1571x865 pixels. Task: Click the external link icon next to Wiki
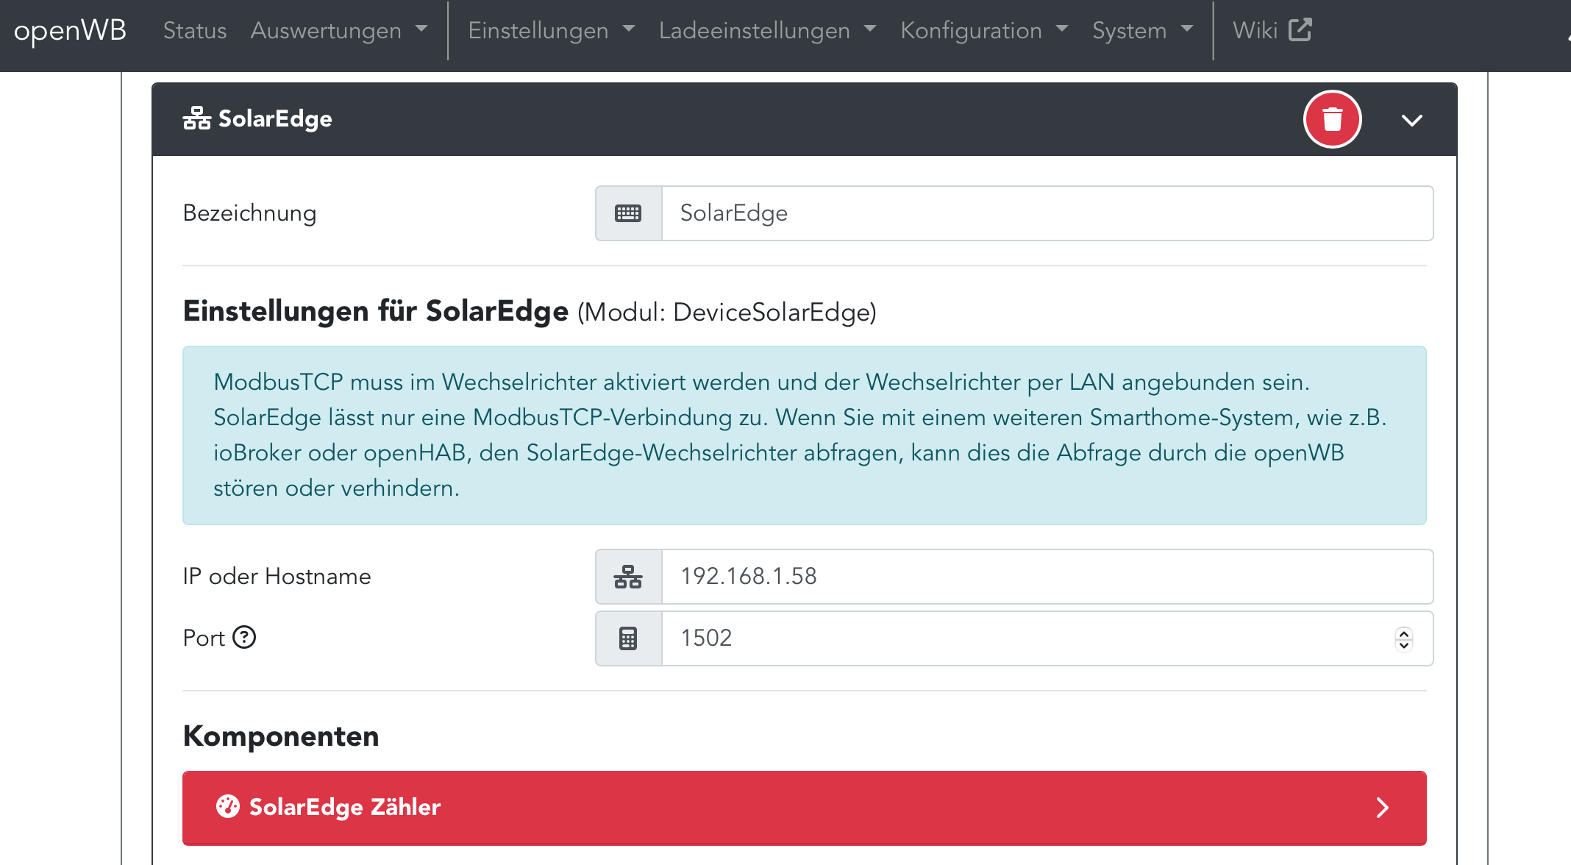[1300, 30]
